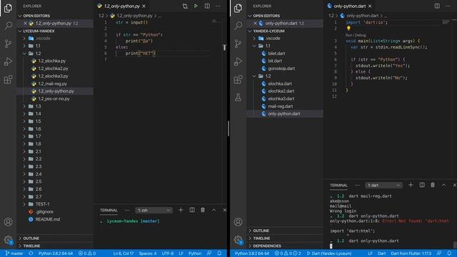Image resolution: width=457 pixels, height=257 pixels.
Task: Kill terminal in Dart window panel
Action: [x=433, y=185]
